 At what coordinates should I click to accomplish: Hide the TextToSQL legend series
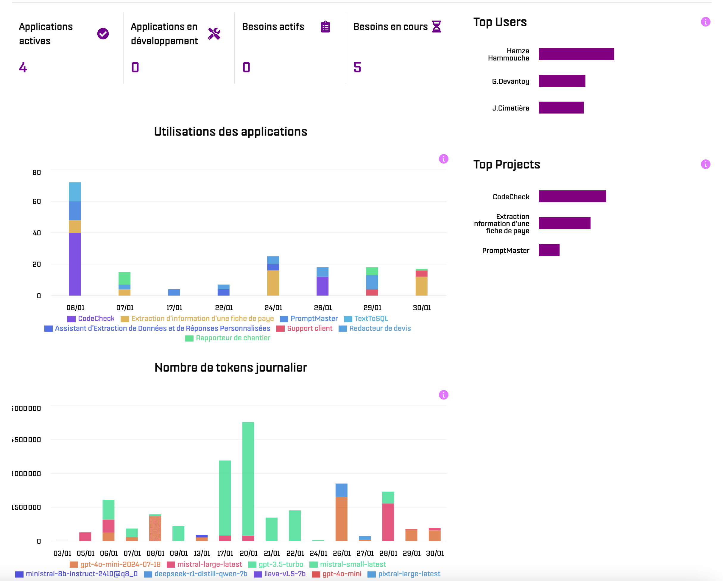tap(371, 319)
